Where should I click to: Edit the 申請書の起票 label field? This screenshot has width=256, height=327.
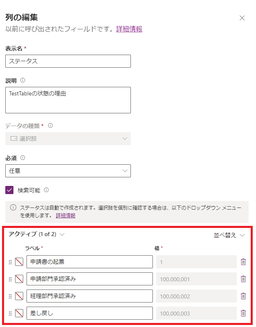coord(90,262)
